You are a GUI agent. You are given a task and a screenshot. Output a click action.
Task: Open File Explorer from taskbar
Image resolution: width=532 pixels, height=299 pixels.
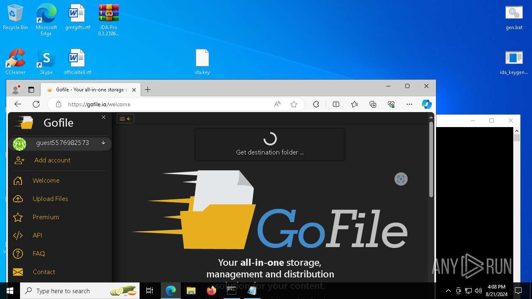click(191, 291)
